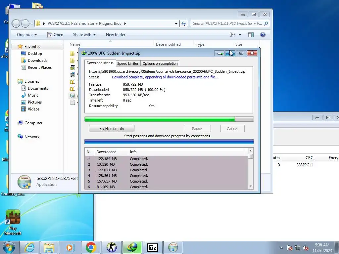This screenshot has width=339, height=254.
Task: Open Downloads in navigation pane
Action: (37, 61)
